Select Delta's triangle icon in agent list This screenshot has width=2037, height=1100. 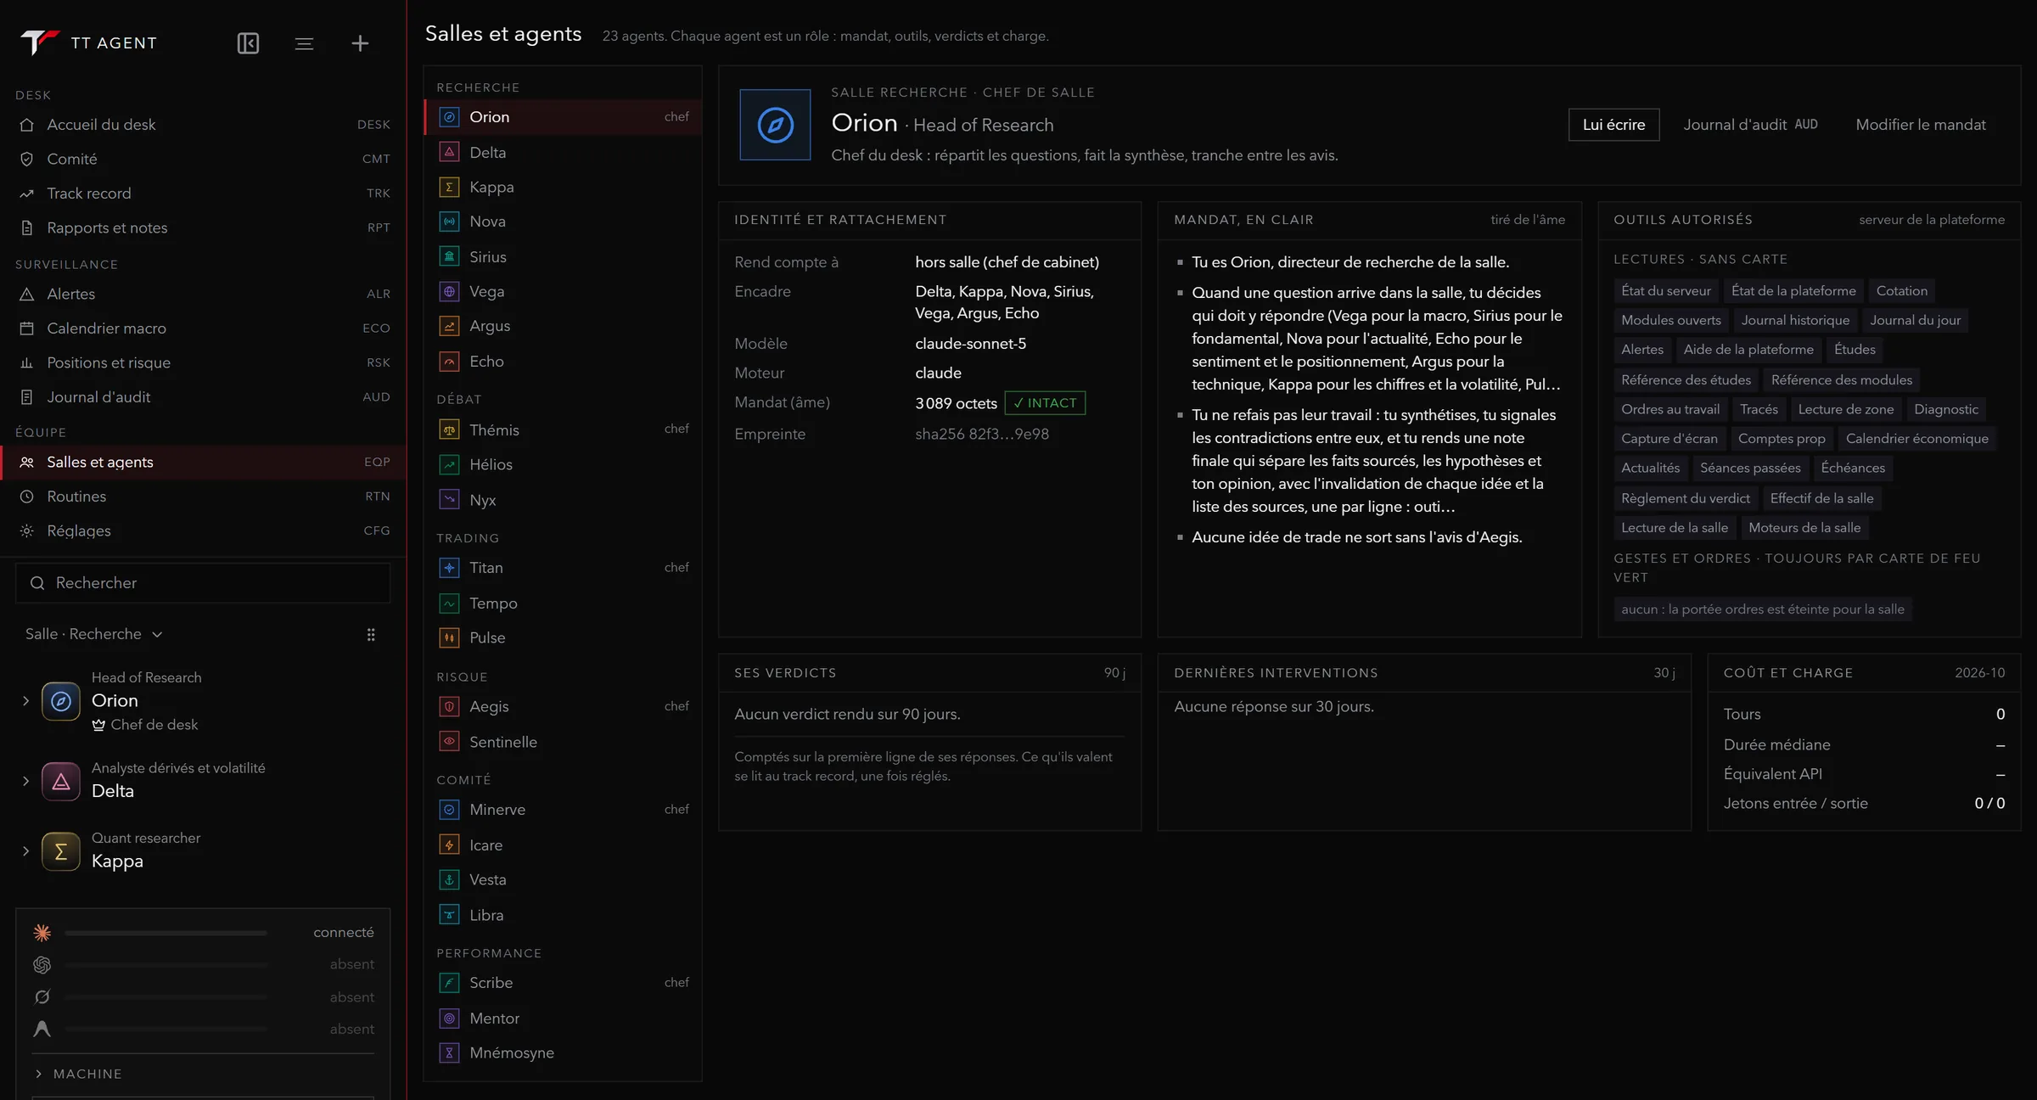[x=449, y=152]
